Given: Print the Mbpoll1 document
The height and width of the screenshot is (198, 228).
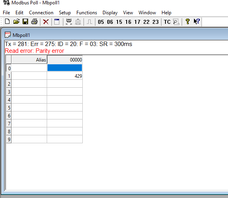Looking at the screenshot, I should point(34,22).
